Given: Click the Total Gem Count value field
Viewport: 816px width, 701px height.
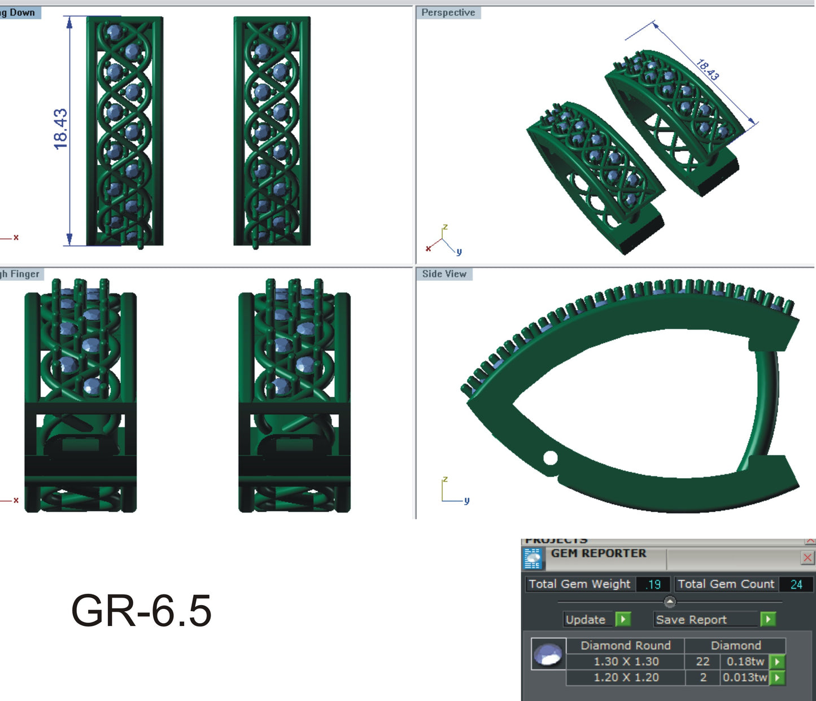Looking at the screenshot, I should tap(796, 584).
